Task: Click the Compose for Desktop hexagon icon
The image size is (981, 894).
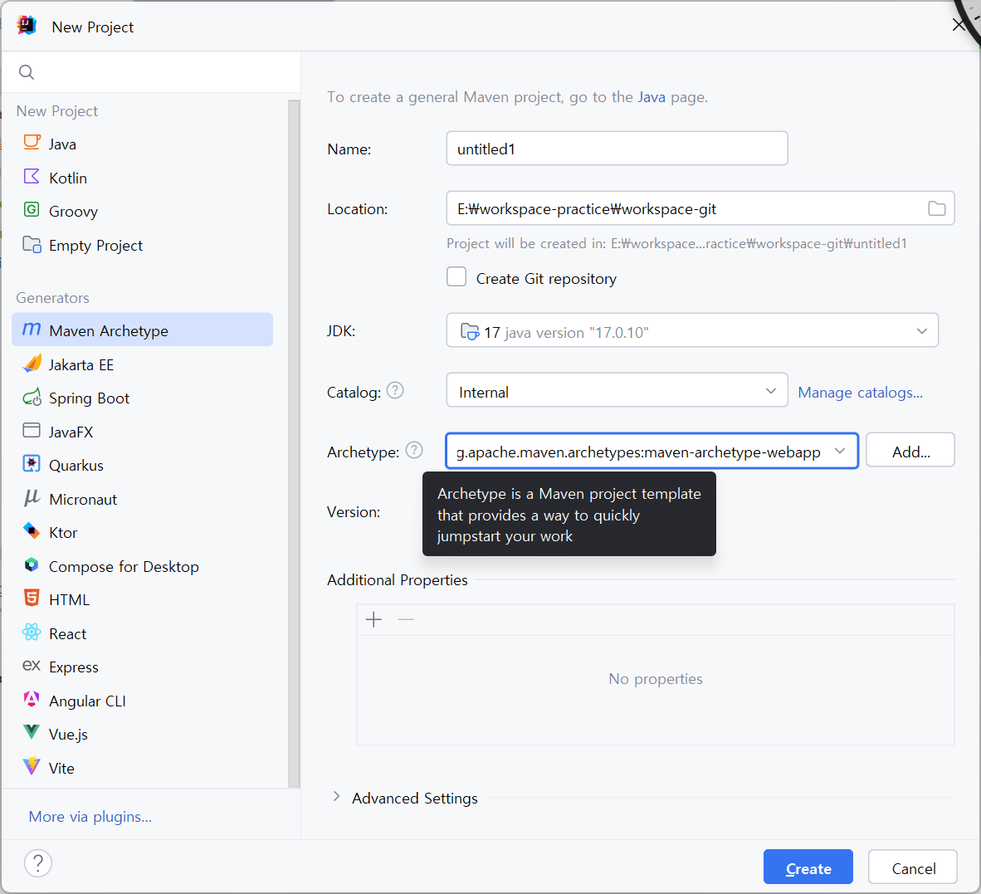Action: 32,565
